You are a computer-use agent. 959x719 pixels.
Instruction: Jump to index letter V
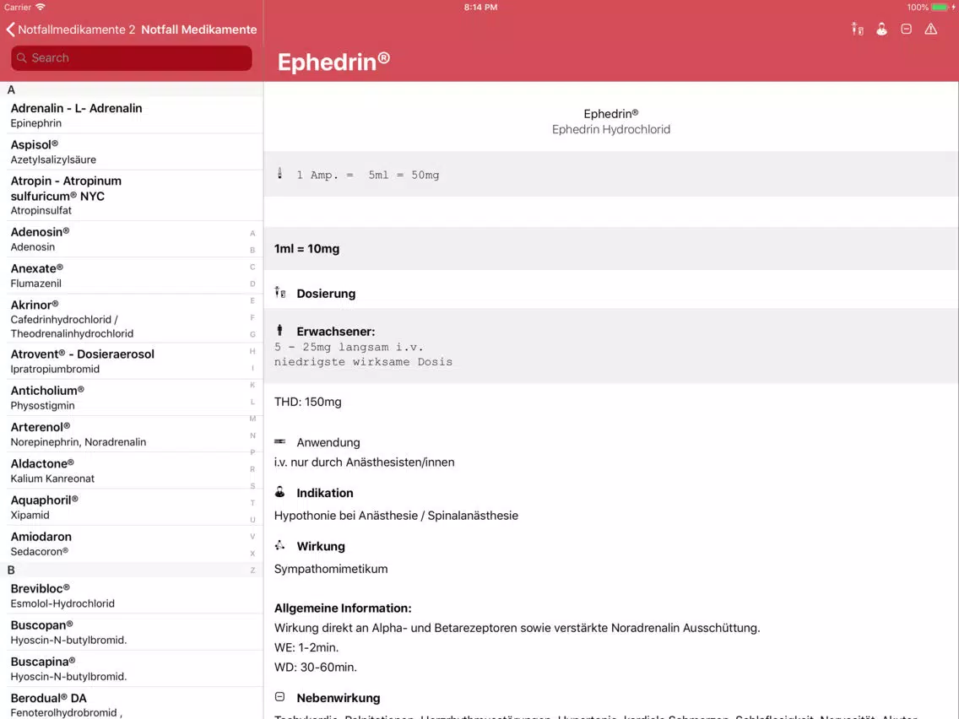(x=252, y=536)
